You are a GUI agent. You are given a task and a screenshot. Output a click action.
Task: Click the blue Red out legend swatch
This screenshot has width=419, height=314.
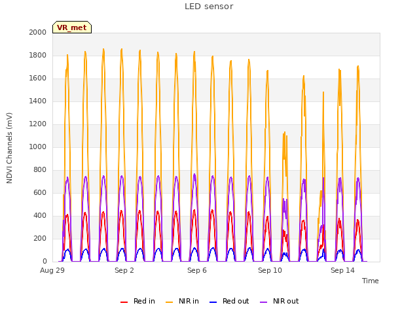click(x=213, y=302)
